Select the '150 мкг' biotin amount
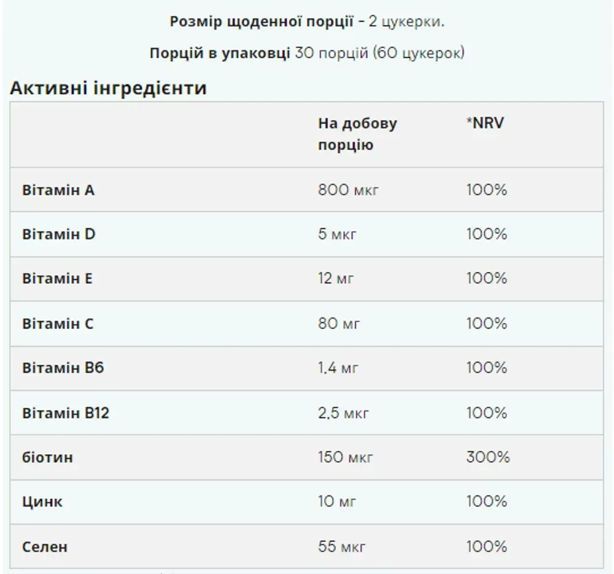 345,457
